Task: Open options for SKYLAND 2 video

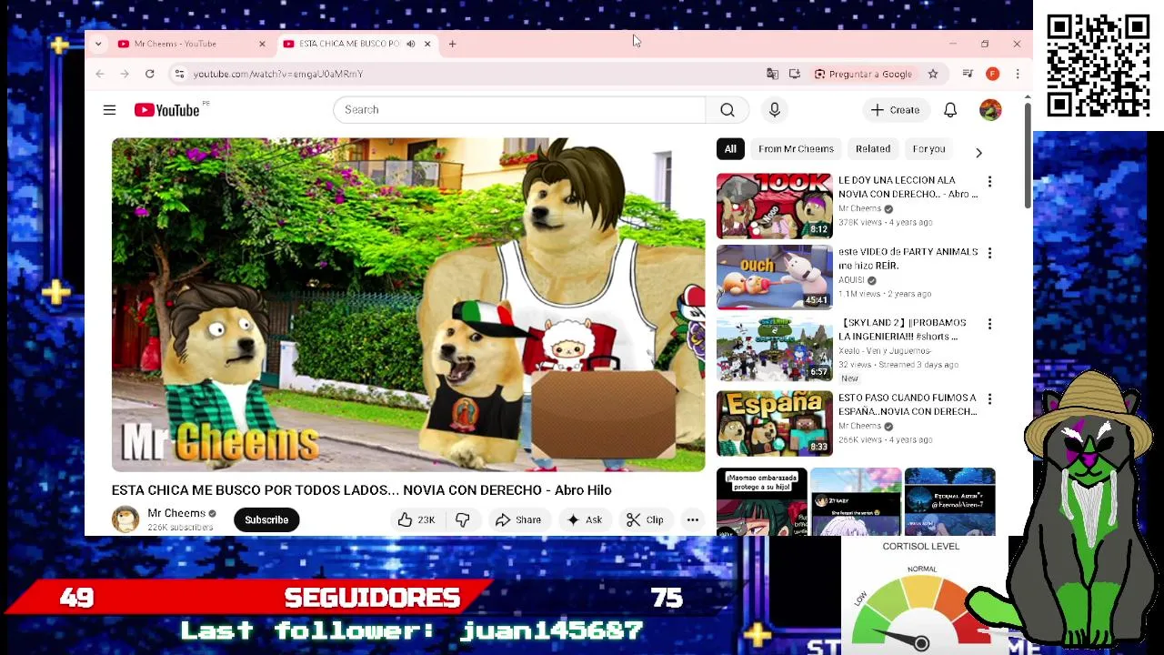Action: 989,324
